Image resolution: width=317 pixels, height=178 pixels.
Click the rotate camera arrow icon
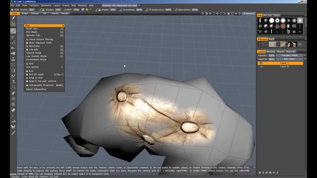(x=213, y=13)
